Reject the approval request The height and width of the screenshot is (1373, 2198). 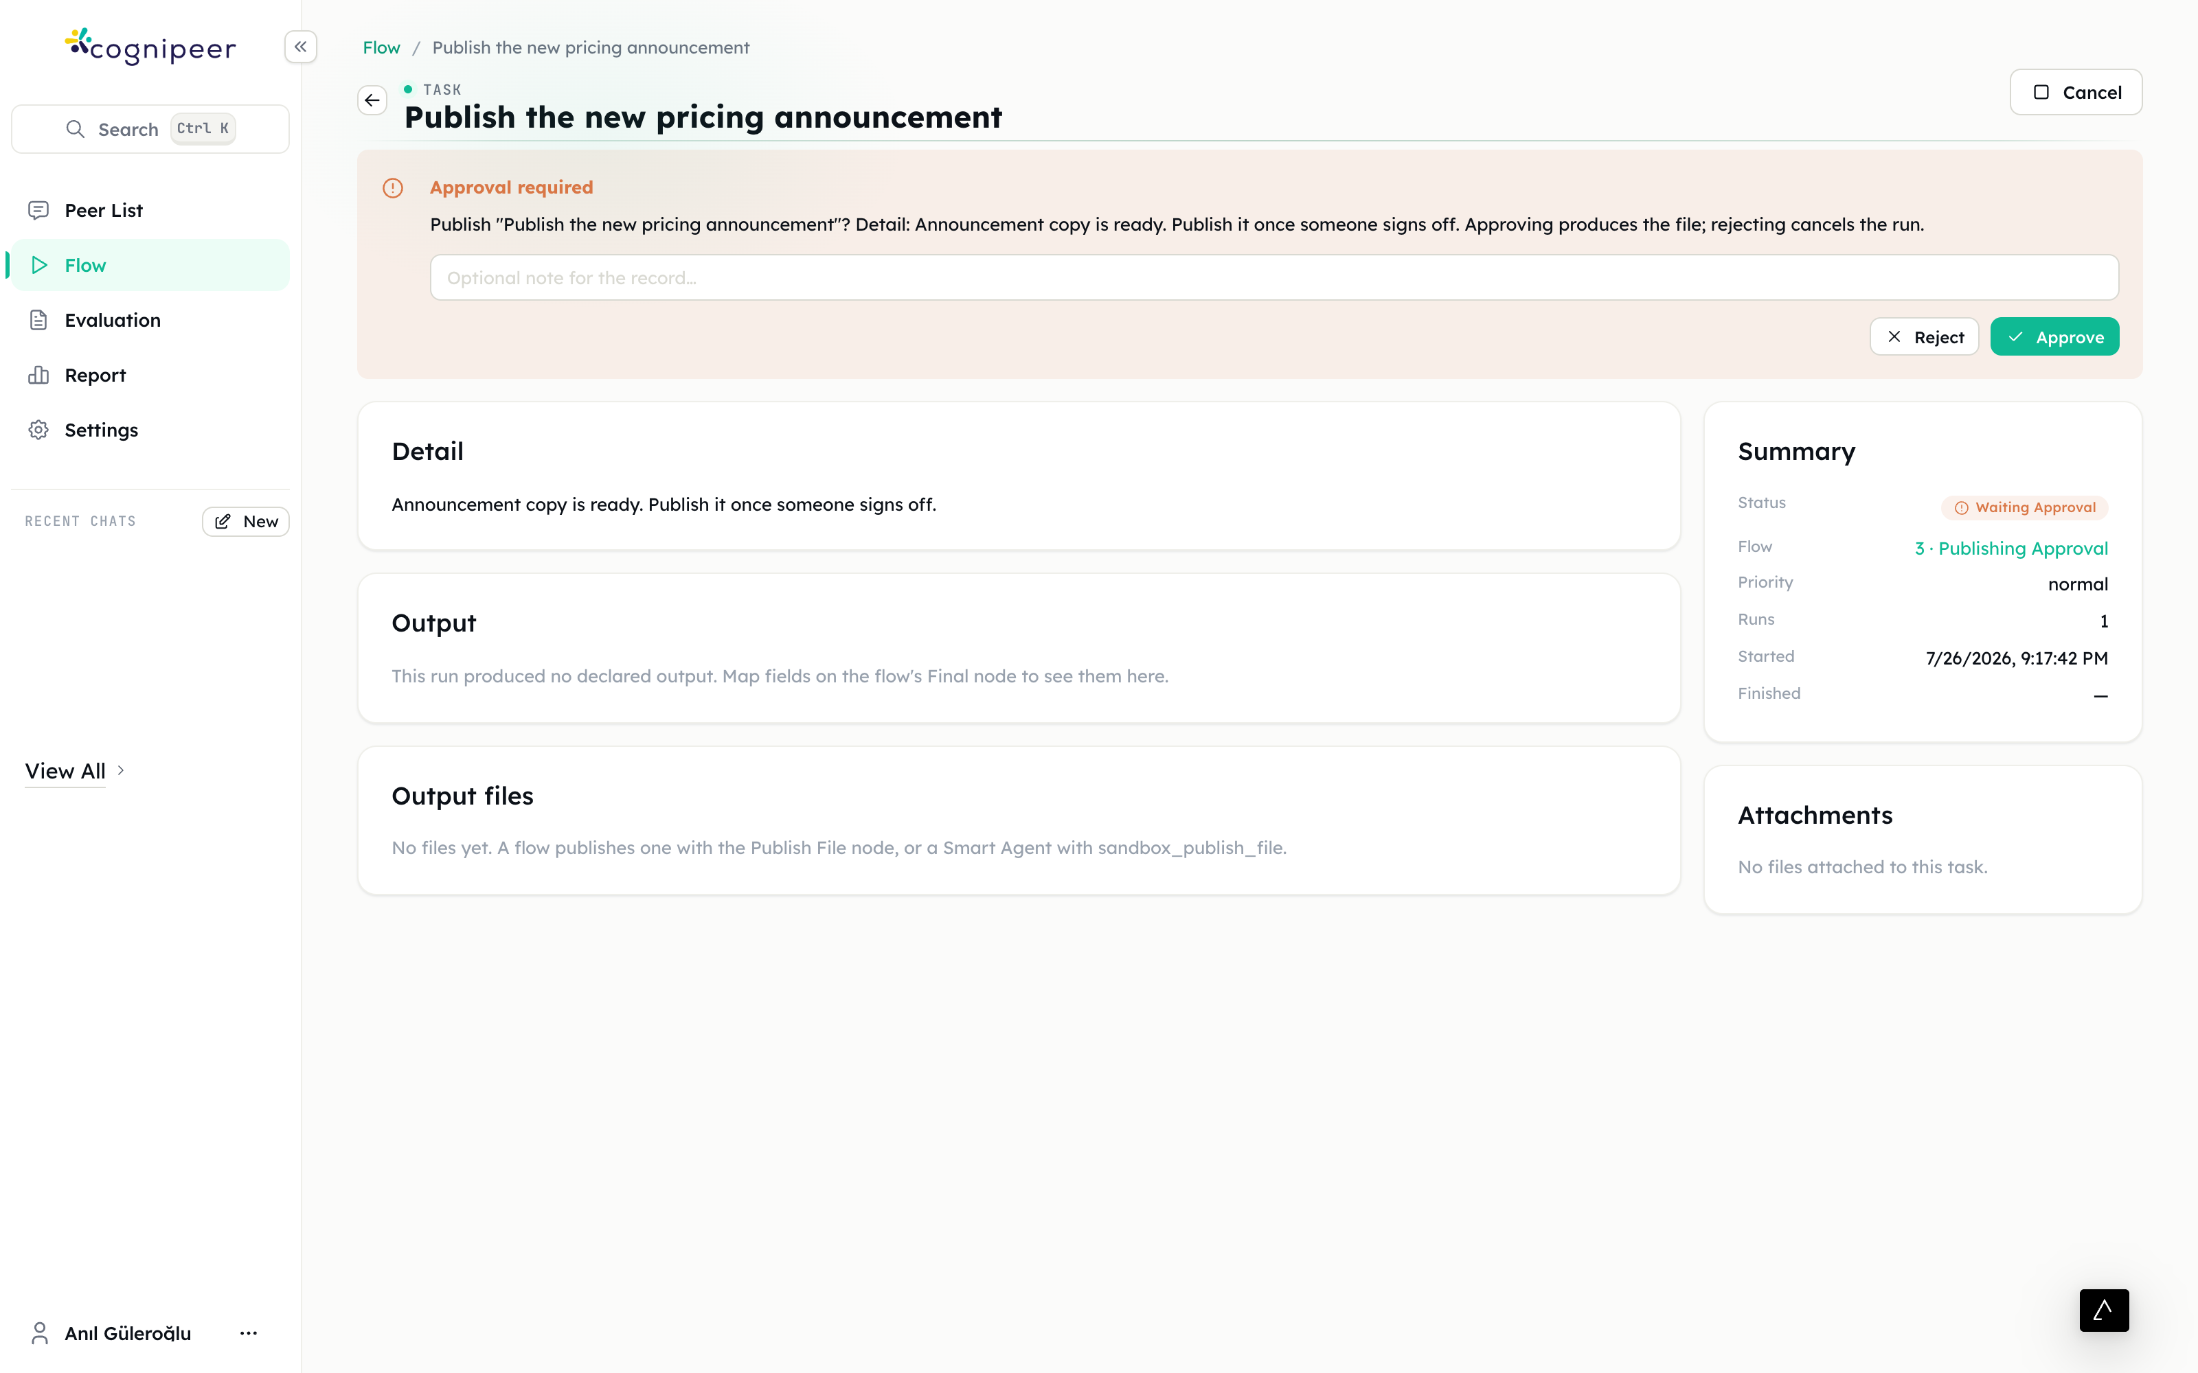[1924, 337]
